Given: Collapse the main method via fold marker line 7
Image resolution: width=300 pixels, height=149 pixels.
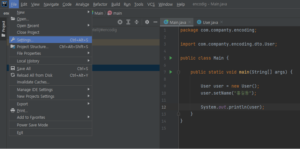Looking at the screenshot, I should coord(178,72).
